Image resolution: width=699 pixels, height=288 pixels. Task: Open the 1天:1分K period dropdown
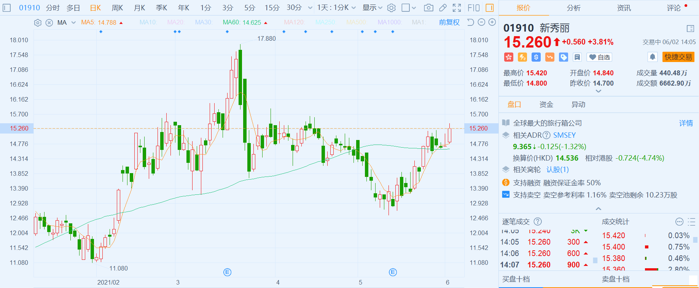[337, 8]
